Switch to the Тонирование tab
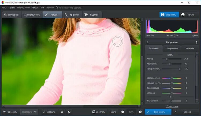The image size is (201, 116). pyautogui.click(x=172, y=48)
